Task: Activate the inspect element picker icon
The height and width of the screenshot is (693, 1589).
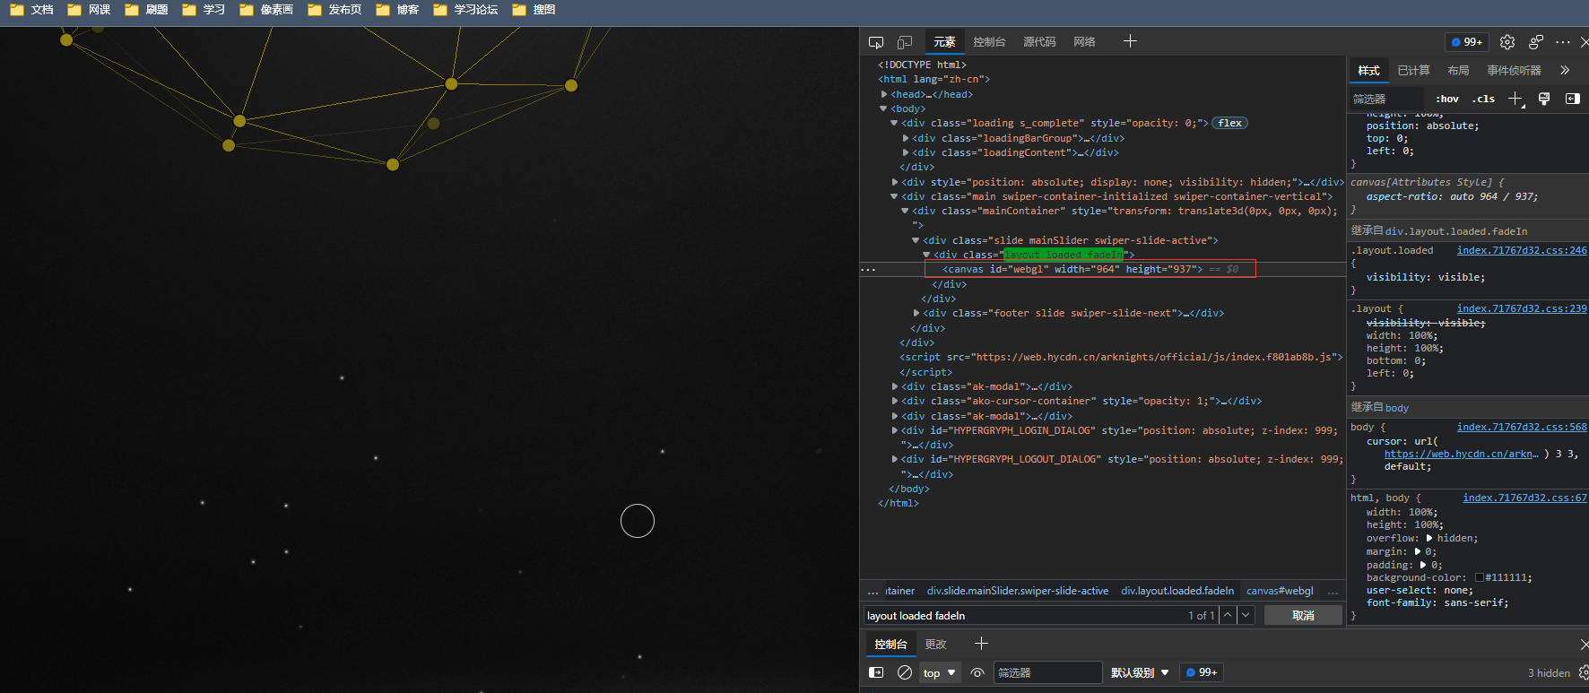Action: click(876, 42)
